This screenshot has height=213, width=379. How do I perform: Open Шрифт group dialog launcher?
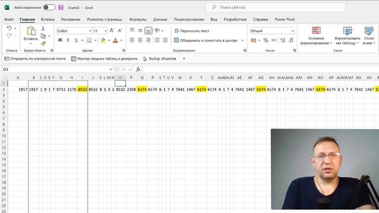point(124,50)
